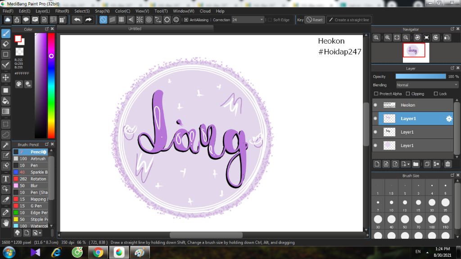
Task: Zoom out the Navigator view
Action: click(406, 38)
